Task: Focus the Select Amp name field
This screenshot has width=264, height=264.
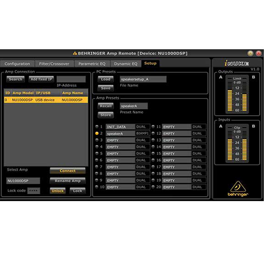Action: (23, 181)
